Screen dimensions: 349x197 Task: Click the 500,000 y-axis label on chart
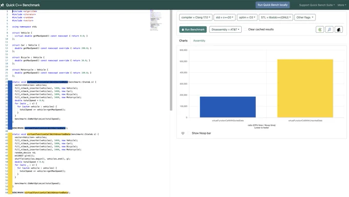click(x=183, y=61)
